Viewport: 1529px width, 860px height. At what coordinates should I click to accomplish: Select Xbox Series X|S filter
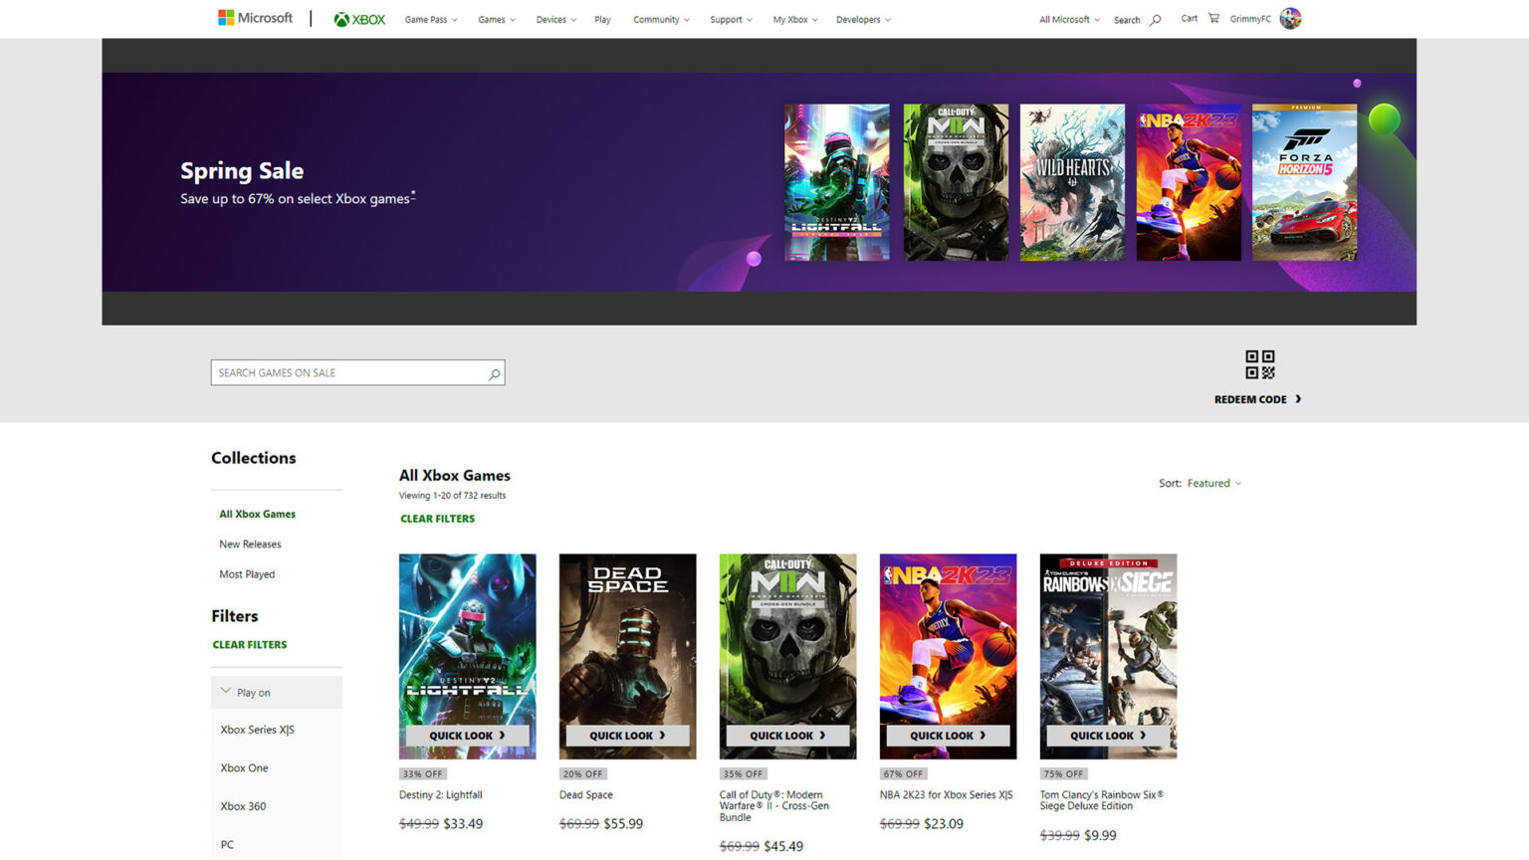tap(257, 730)
